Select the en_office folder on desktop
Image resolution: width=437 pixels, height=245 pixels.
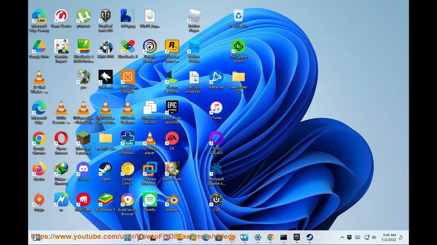[105, 141]
